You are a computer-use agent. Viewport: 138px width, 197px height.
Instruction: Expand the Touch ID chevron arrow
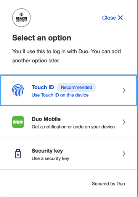pos(124,90)
